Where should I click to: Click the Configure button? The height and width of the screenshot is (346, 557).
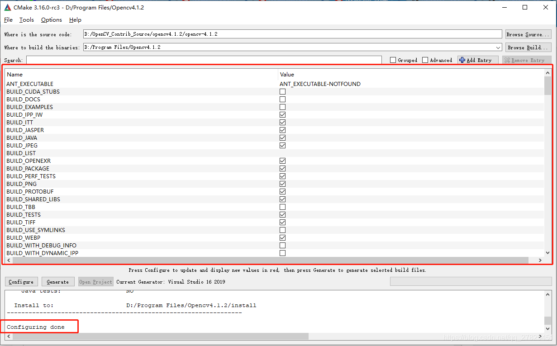coord(21,282)
